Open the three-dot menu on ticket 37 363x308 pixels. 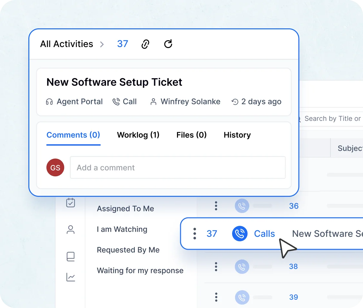(x=195, y=234)
